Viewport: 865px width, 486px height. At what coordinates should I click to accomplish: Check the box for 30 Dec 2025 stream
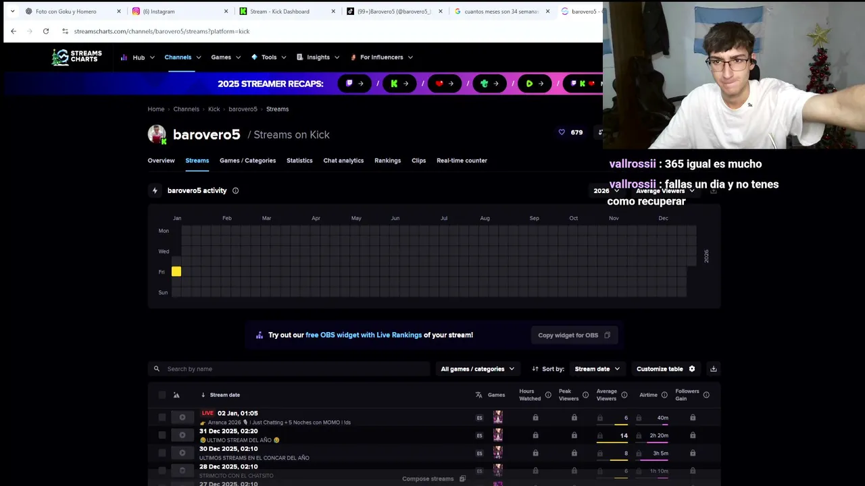(x=162, y=453)
